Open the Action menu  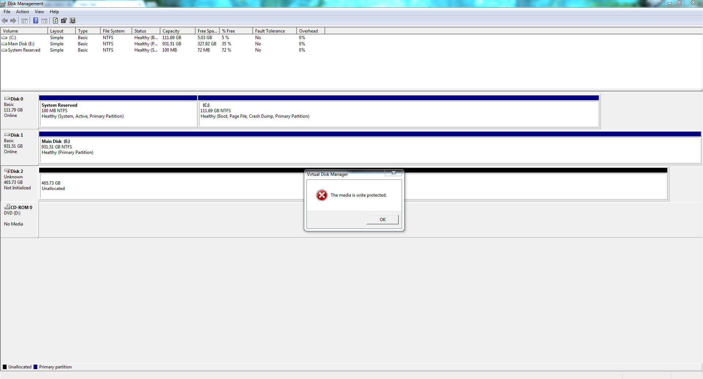click(x=22, y=12)
